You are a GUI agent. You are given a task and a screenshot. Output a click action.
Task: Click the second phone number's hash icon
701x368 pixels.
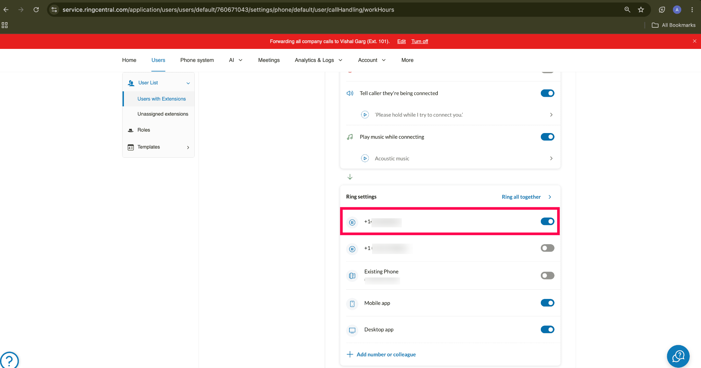click(352, 249)
